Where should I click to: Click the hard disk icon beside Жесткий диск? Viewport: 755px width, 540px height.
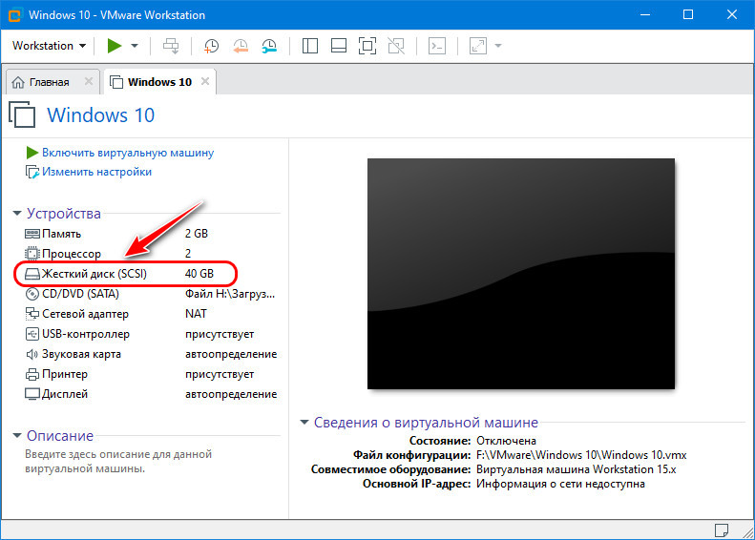31,274
